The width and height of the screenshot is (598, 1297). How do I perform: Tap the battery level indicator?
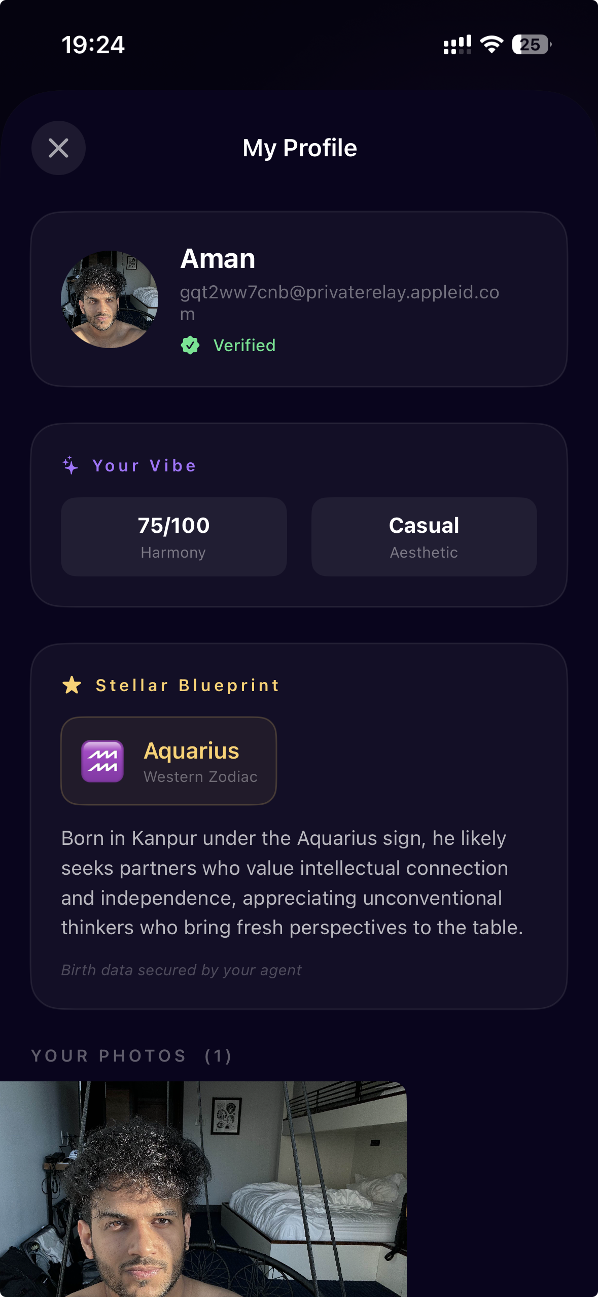click(x=531, y=45)
